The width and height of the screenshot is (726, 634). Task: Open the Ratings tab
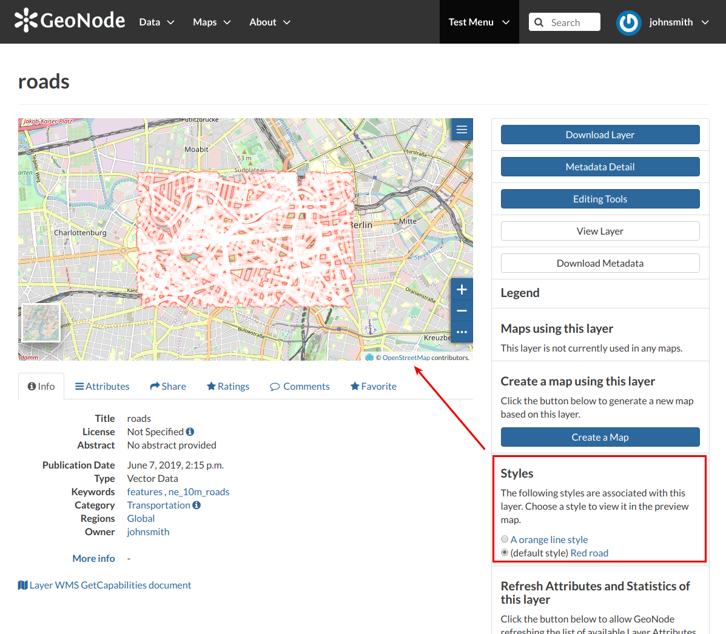tap(228, 386)
